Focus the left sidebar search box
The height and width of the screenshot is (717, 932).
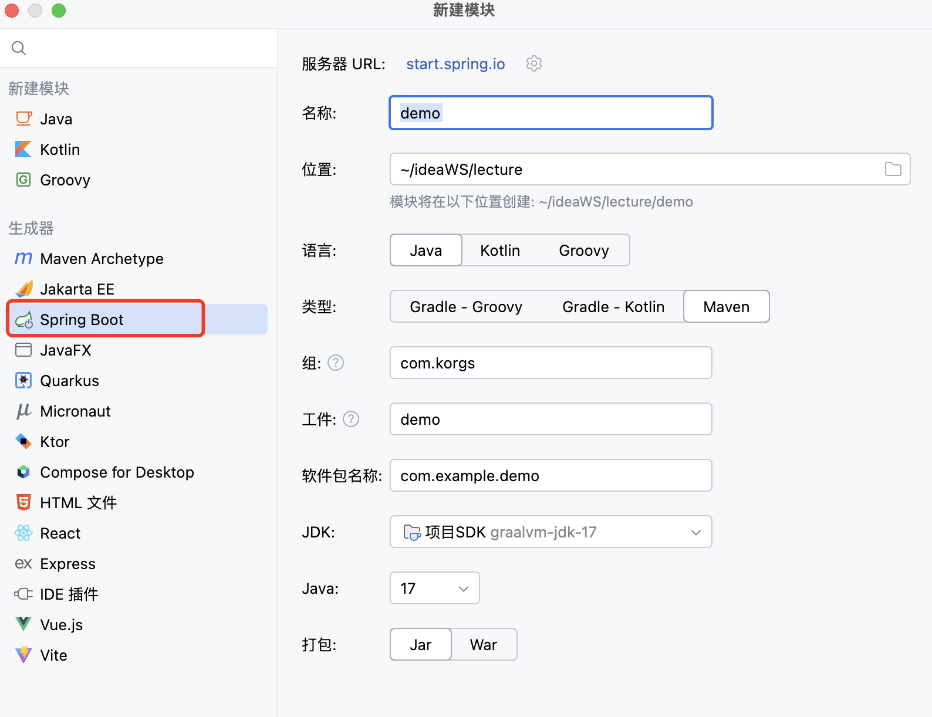click(x=139, y=48)
